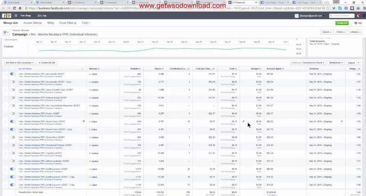Enable Kathryn Budig ADSET switch
Screen dimensions: 366x196
click(12, 98)
